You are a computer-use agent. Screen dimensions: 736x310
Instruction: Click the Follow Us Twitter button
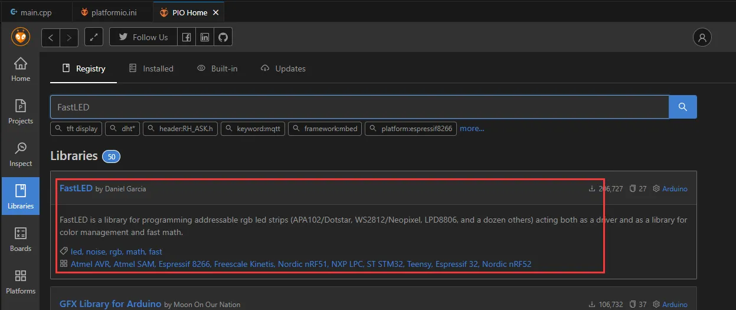click(143, 37)
